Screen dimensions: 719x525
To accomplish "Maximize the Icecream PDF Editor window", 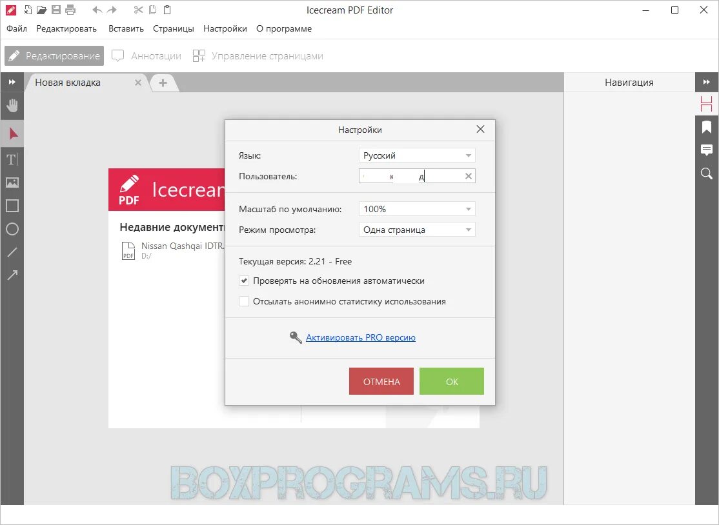I will [x=674, y=10].
